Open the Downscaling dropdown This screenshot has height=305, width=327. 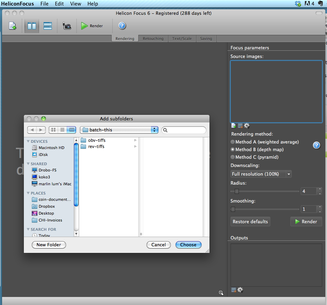[261, 174]
